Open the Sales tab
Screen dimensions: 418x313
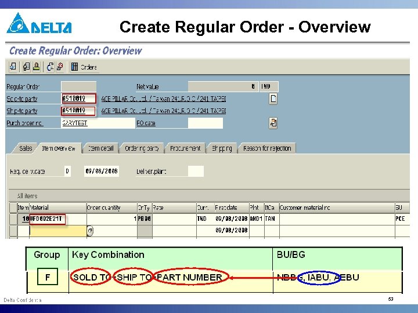26,148
